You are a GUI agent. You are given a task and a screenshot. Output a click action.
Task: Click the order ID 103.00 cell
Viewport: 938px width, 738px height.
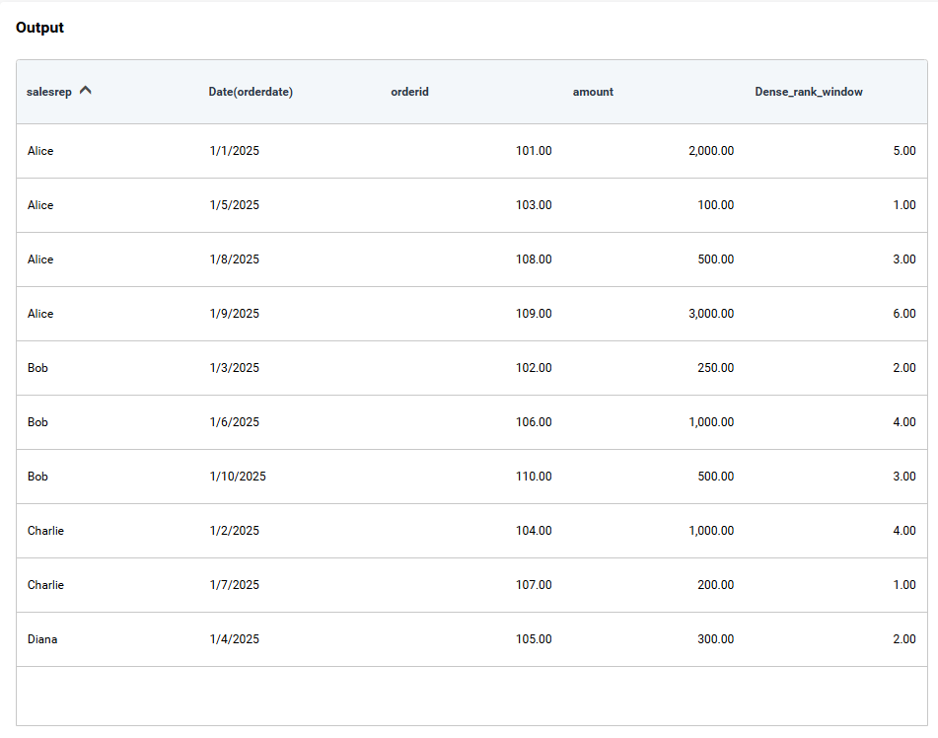click(534, 205)
